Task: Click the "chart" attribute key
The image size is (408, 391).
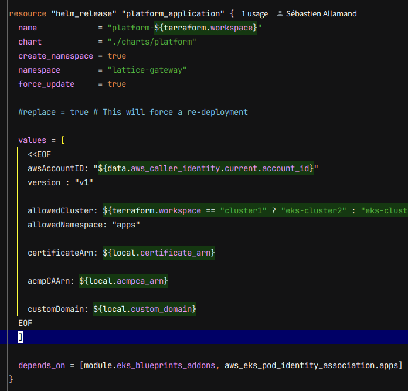Action: point(30,42)
